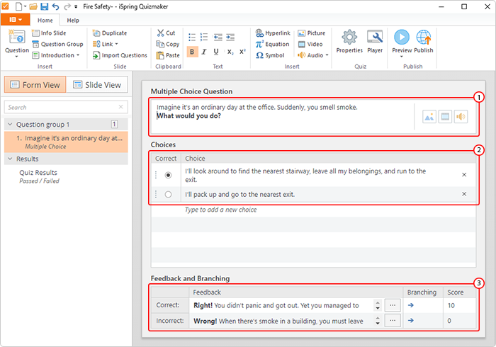Click the Import Questions icon
This screenshot has width=496, height=347.
click(x=96, y=56)
